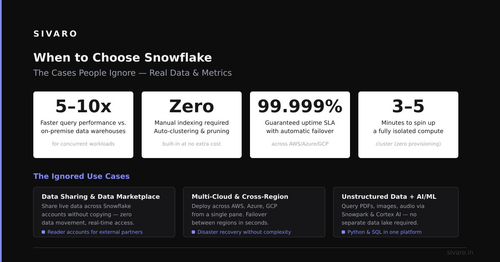
Task: Visit the sivaro.in footer link
Action: tap(460, 252)
